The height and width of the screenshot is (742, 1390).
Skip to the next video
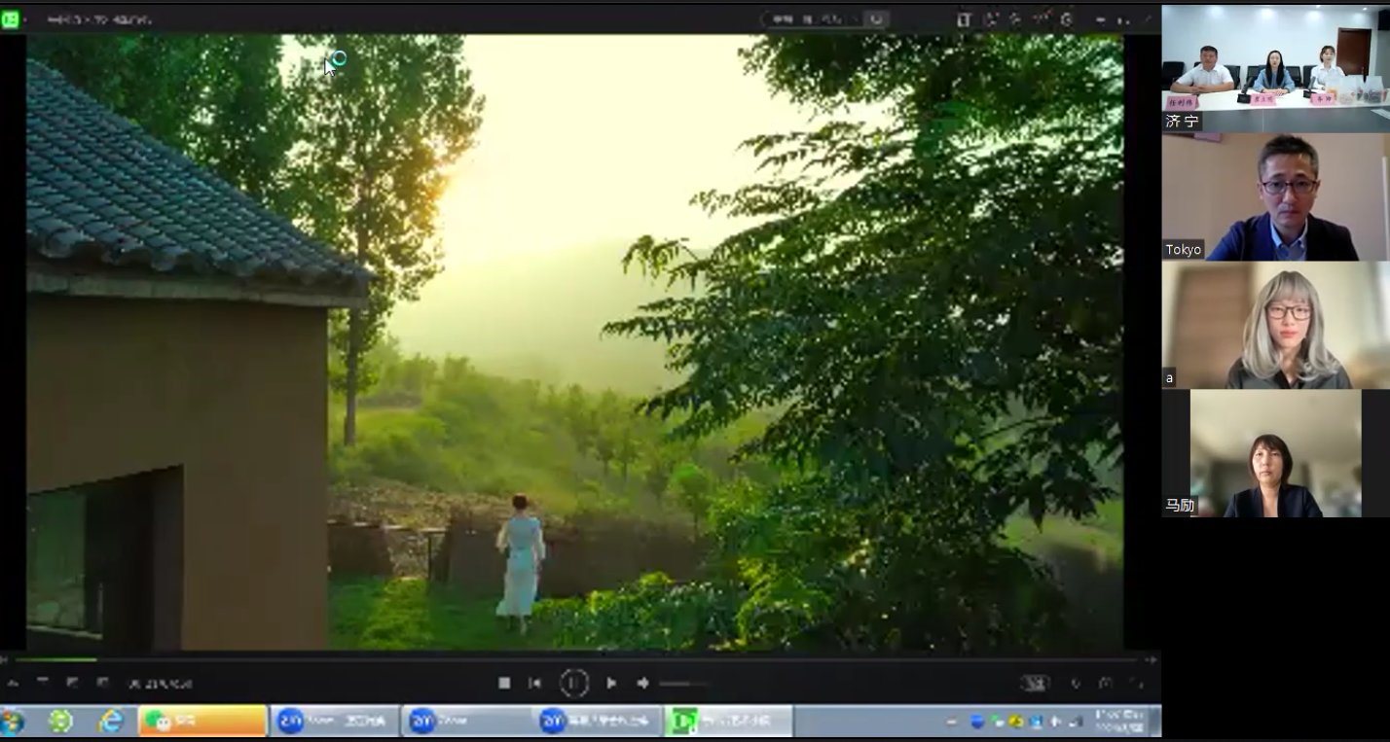[611, 683]
